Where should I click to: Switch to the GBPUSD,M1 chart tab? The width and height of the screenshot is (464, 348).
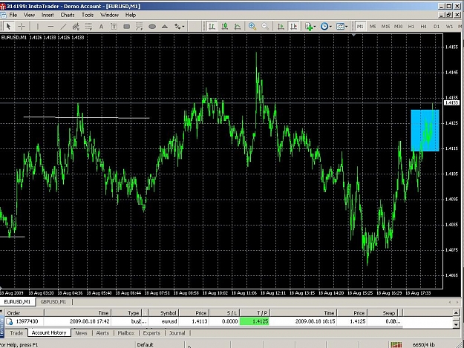tap(53, 302)
